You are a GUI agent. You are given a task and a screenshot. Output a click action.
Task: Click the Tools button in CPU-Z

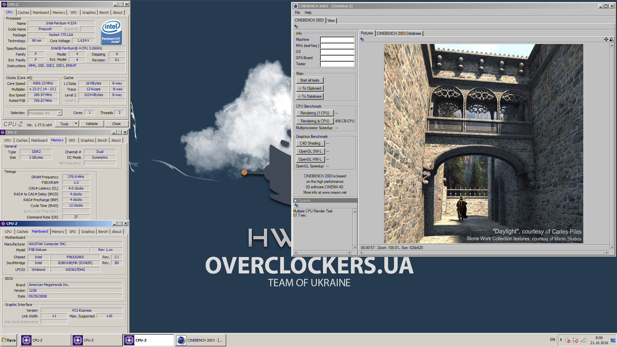click(x=64, y=124)
